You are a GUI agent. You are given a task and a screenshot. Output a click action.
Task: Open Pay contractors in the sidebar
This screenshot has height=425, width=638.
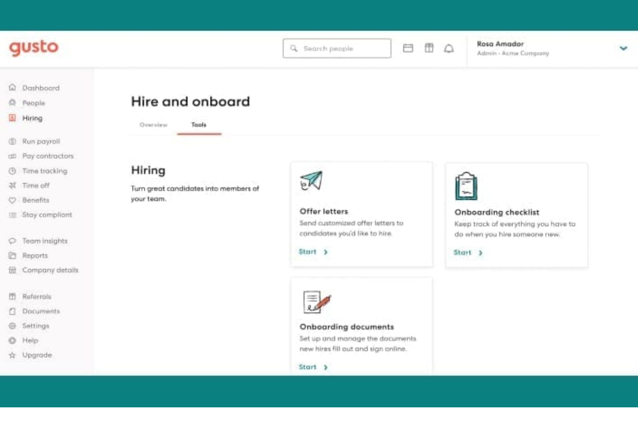click(x=48, y=156)
